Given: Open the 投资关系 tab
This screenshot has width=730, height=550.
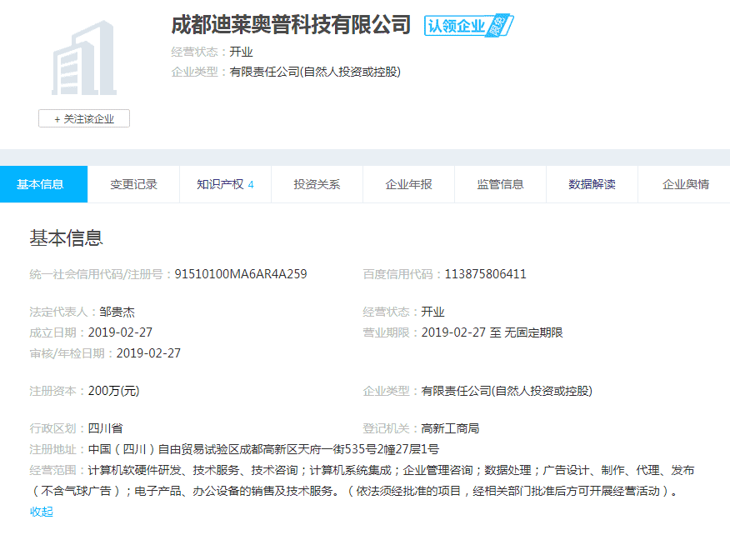Looking at the screenshot, I should click(317, 184).
